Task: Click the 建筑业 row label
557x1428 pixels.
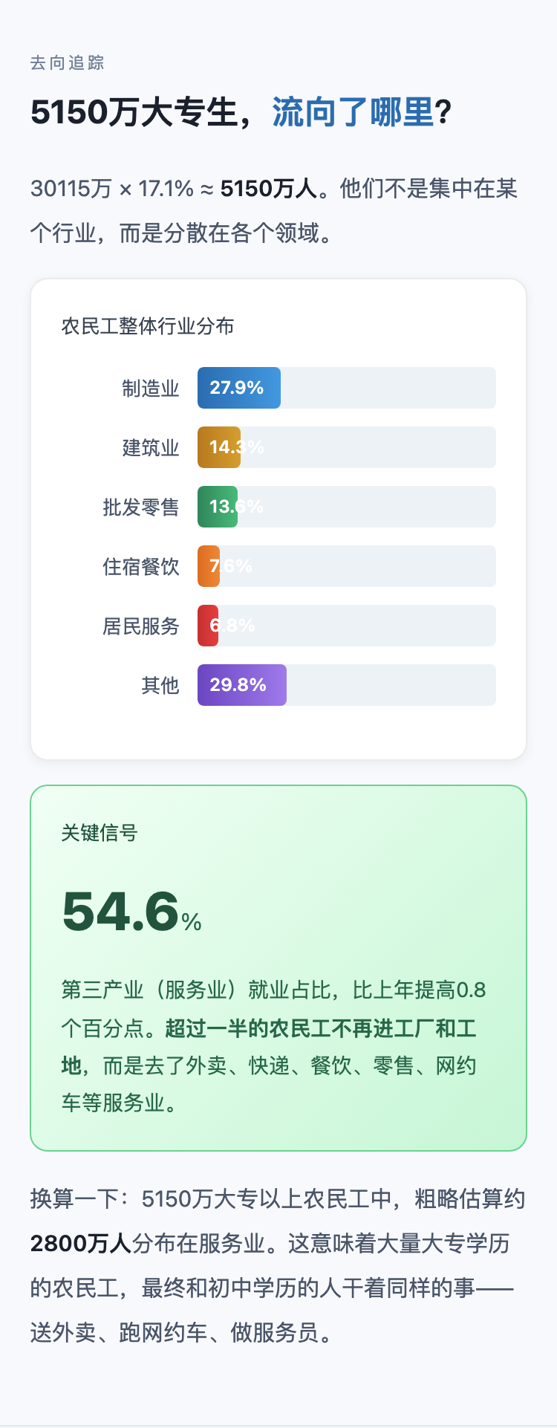Action: pos(151,448)
